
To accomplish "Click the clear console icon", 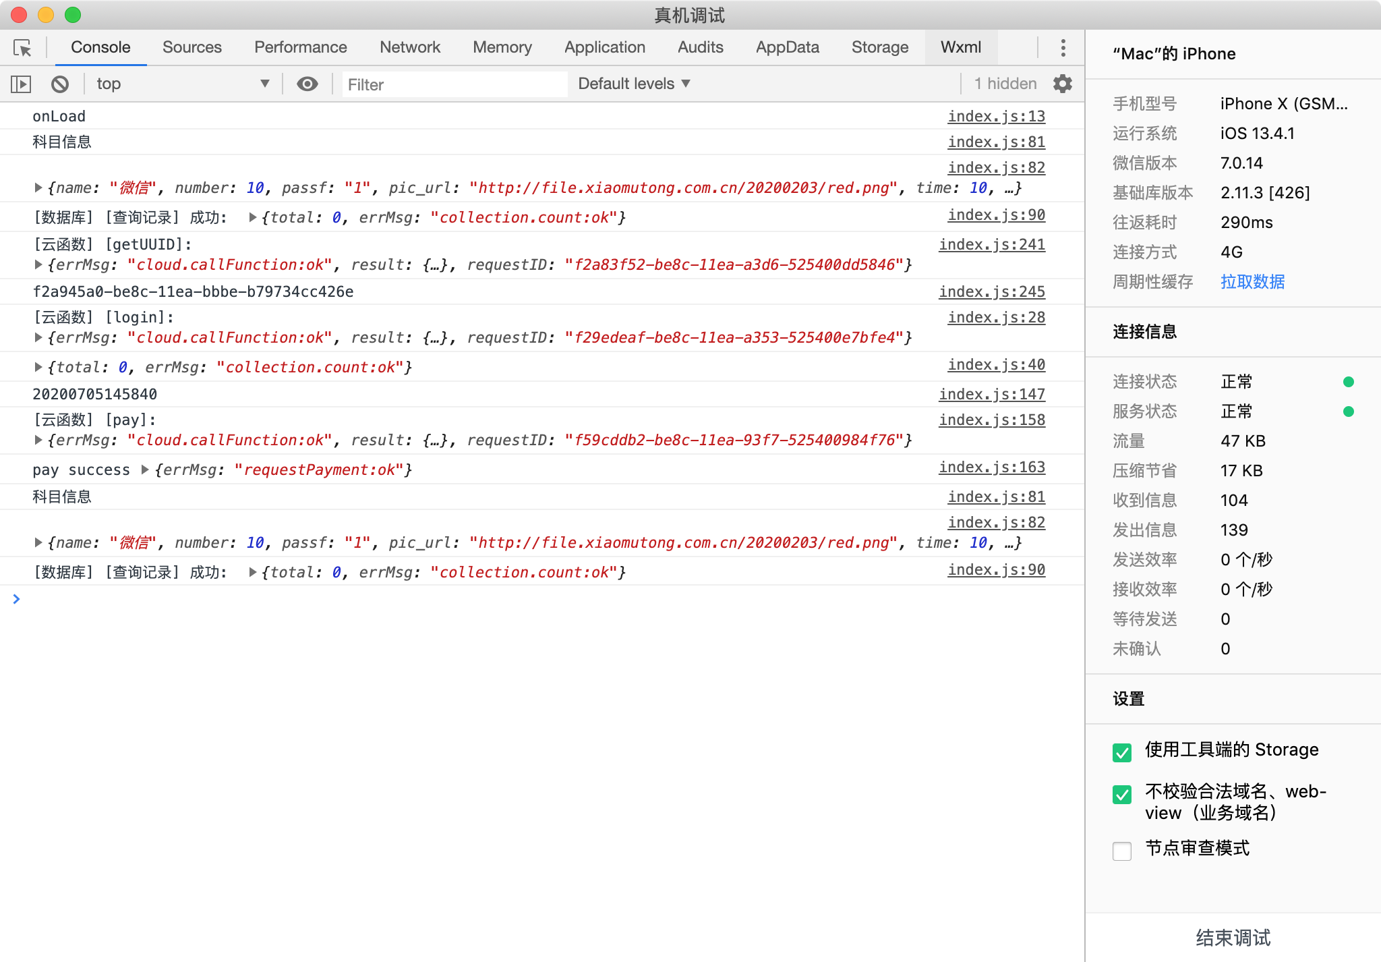I will (60, 84).
